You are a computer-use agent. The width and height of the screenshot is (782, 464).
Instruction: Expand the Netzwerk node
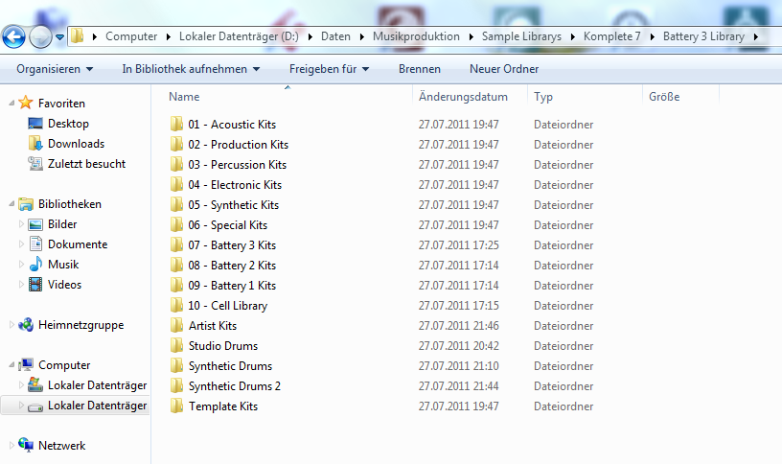point(11,445)
